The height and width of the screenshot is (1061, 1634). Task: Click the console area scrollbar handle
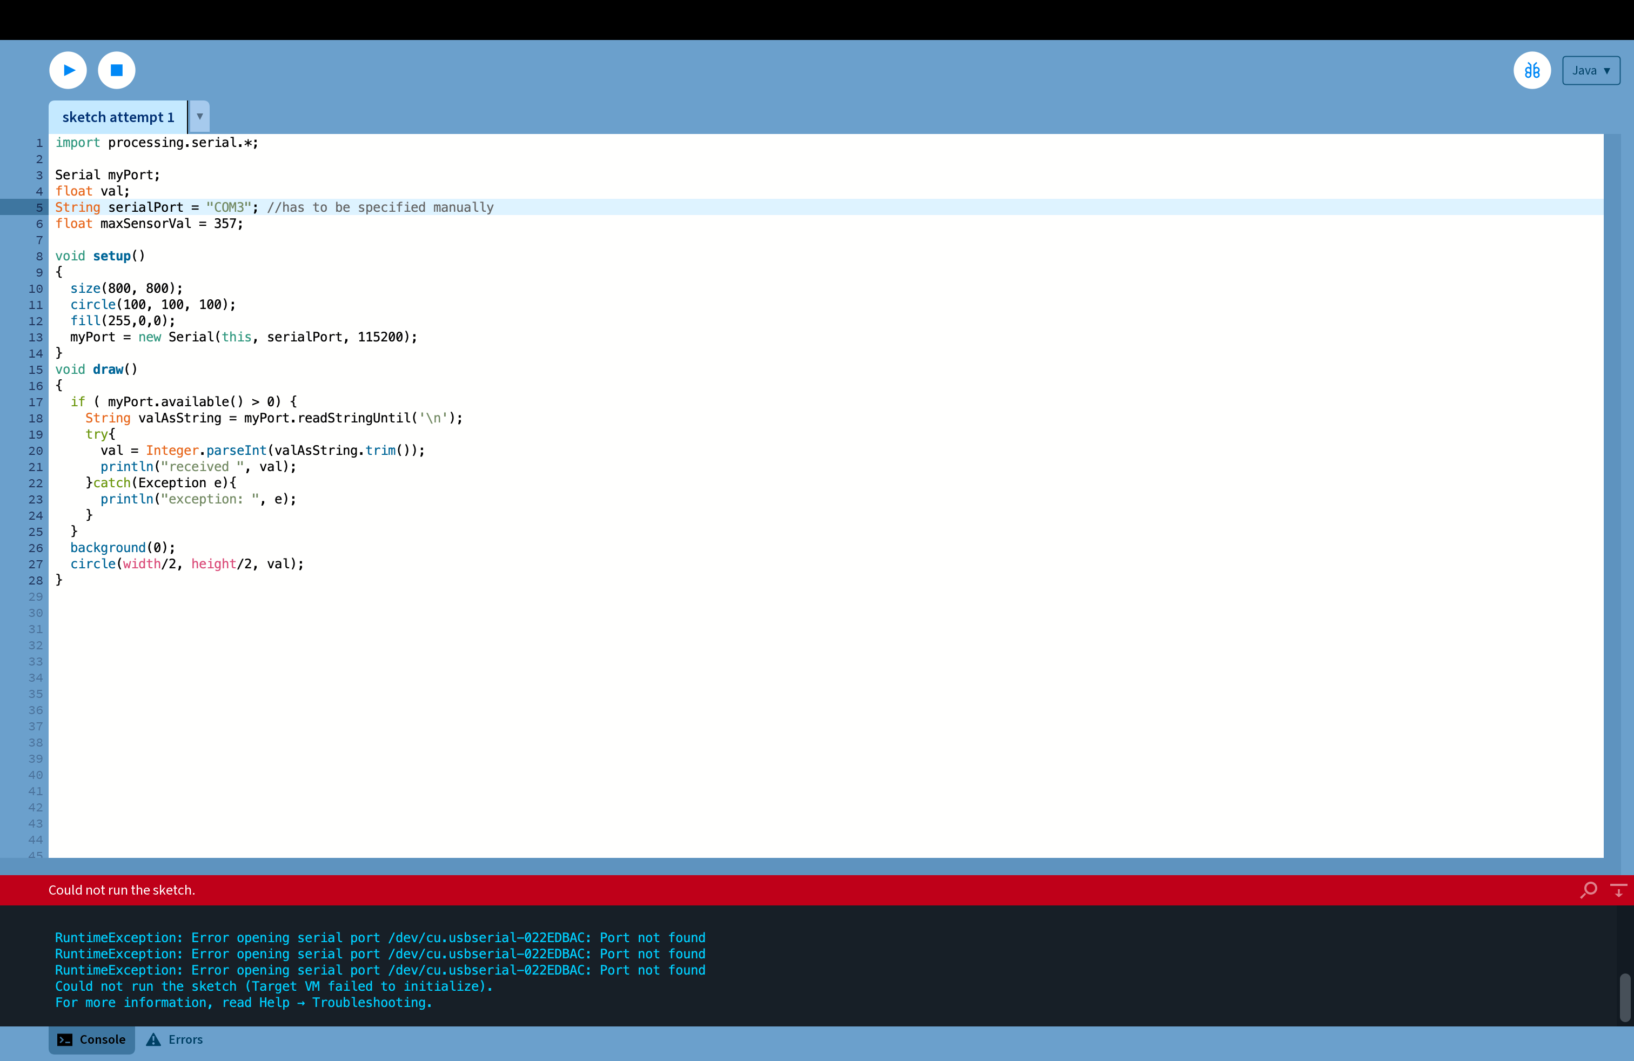coord(1624,997)
